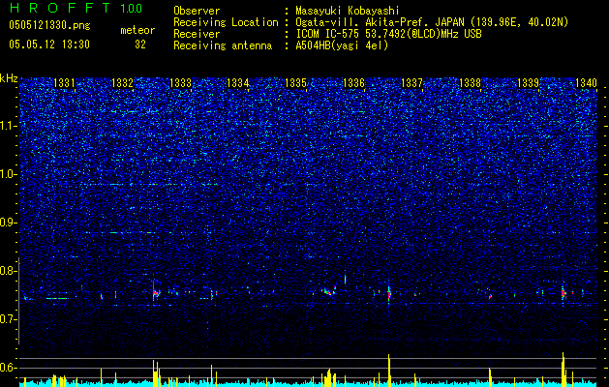This screenshot has width=609, height=387.
Task: Click the HROFFT 1.0.0 title text
Action: tap(76, 8)
